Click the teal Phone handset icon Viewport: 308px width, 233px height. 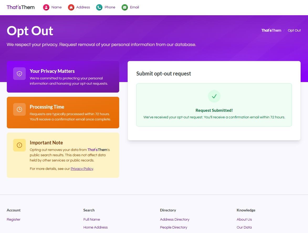[99, 7]
